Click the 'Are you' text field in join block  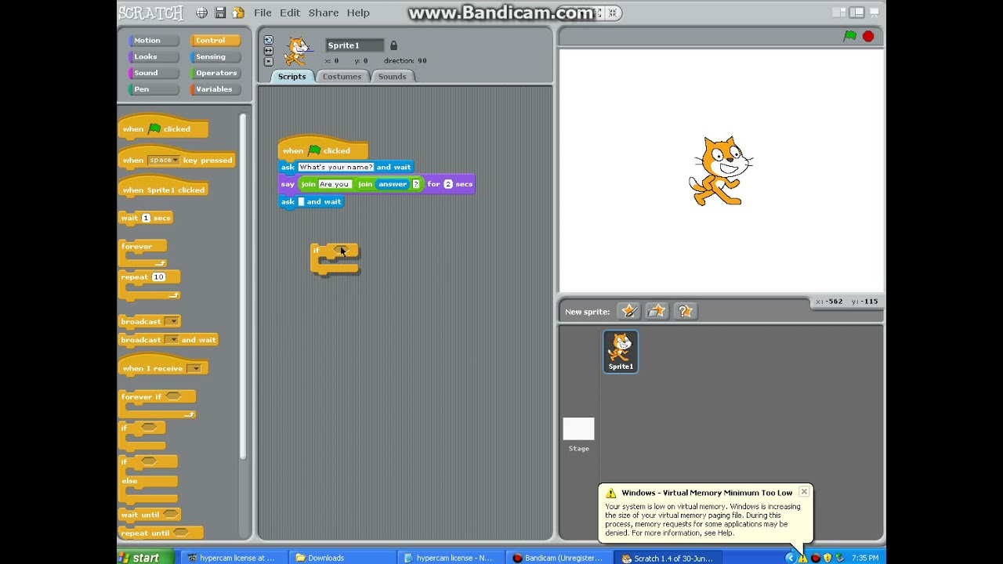335,184
